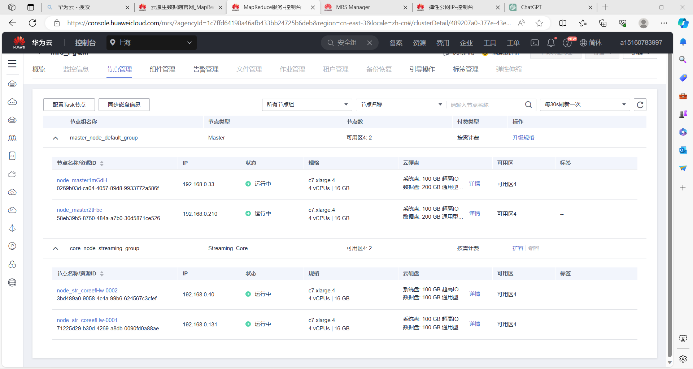Image resolution: width=693 pixels, height=369 pixels.
Task: Switch language with the globe 简体 icon
Action: pos(591,43)
